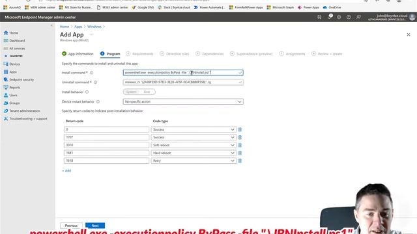
Task: Go to the Dependencies step
Action: tap(210, 54)
